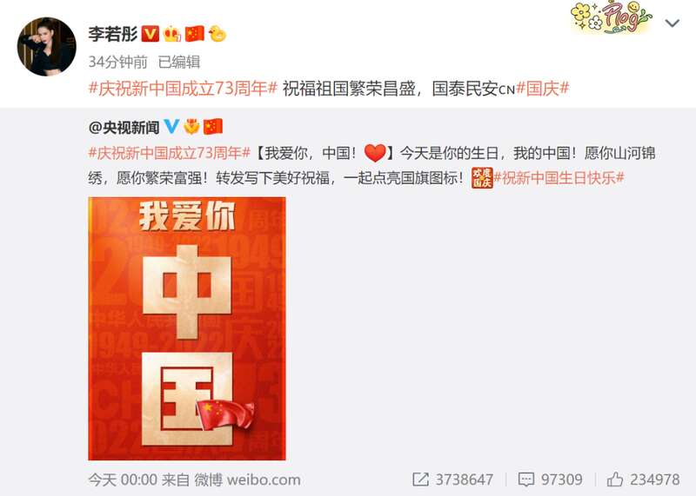
Task: Like the post with thumbs-up 234978
Action: click(x=643, y=479)
